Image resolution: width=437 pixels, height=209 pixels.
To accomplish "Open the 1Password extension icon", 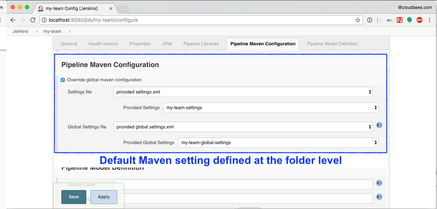I will point(370,20).
